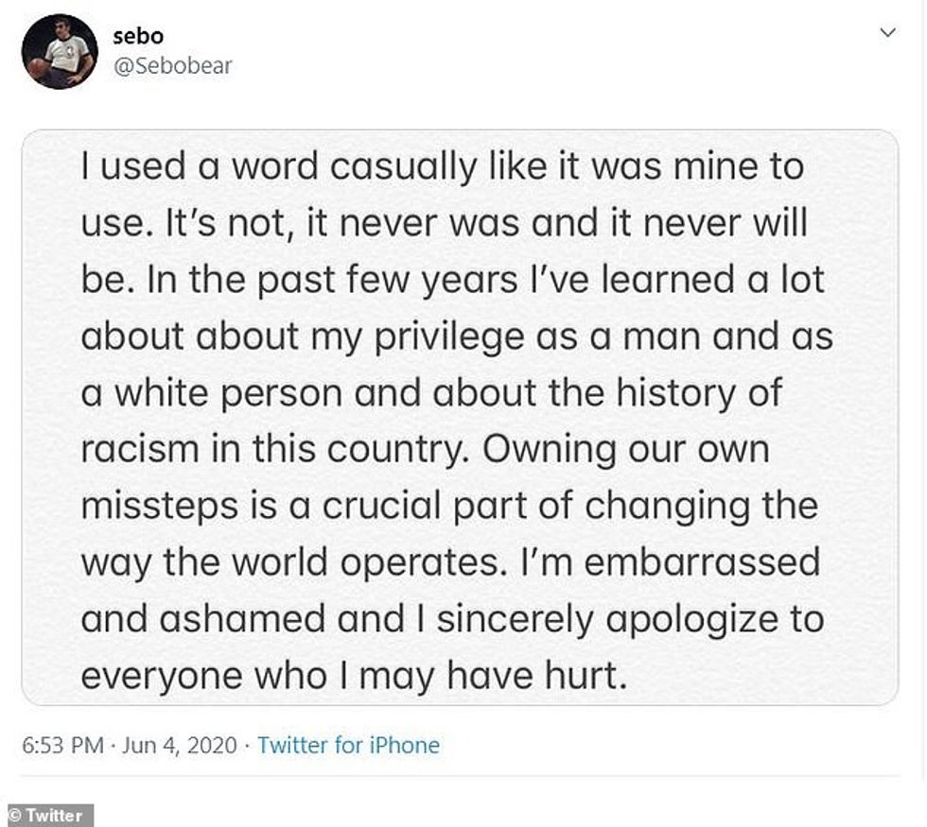927x827 pixels.
Task: Click the line starting "a white person"
Action: 431,393
